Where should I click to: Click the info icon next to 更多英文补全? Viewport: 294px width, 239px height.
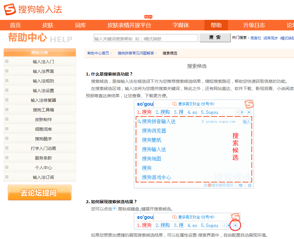(x=174, y=104)
